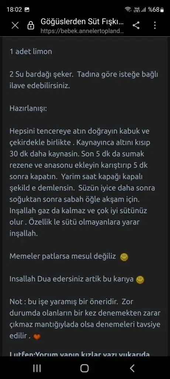Viewport: 170px width, 379px height.
Task: Tap the Android recent apps button
Action: tap(37, 368)
